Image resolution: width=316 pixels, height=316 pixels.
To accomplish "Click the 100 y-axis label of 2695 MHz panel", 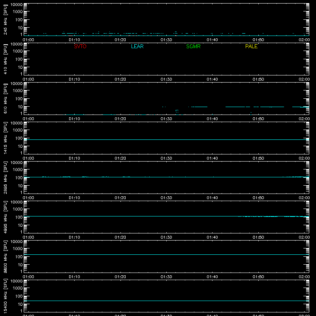I will [19, 178].
